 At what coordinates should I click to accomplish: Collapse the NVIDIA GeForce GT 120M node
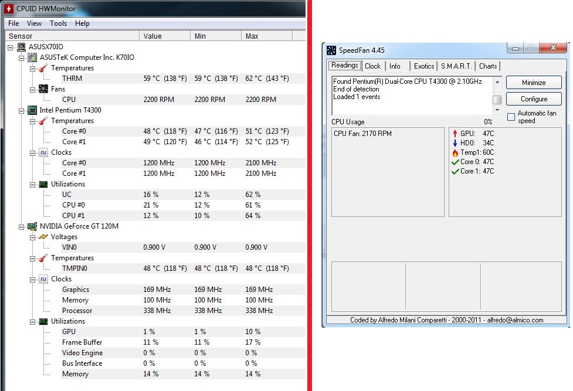22,226
